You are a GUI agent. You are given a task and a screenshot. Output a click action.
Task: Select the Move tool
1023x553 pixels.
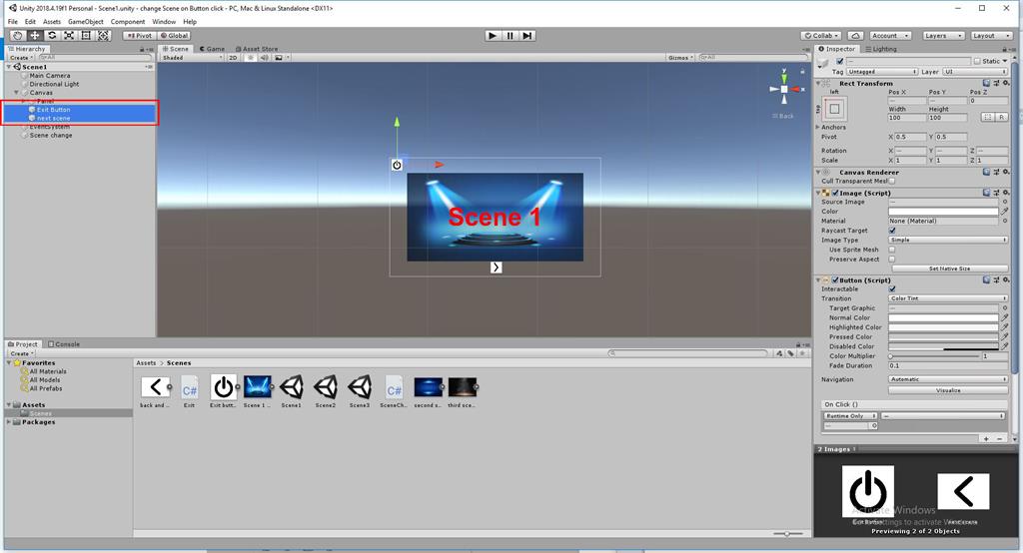coord(35,36)
